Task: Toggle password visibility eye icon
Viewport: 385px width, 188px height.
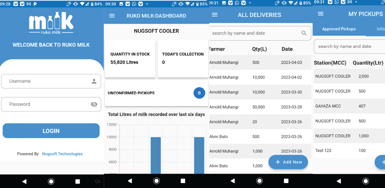Action: click(x=94, y=104)
